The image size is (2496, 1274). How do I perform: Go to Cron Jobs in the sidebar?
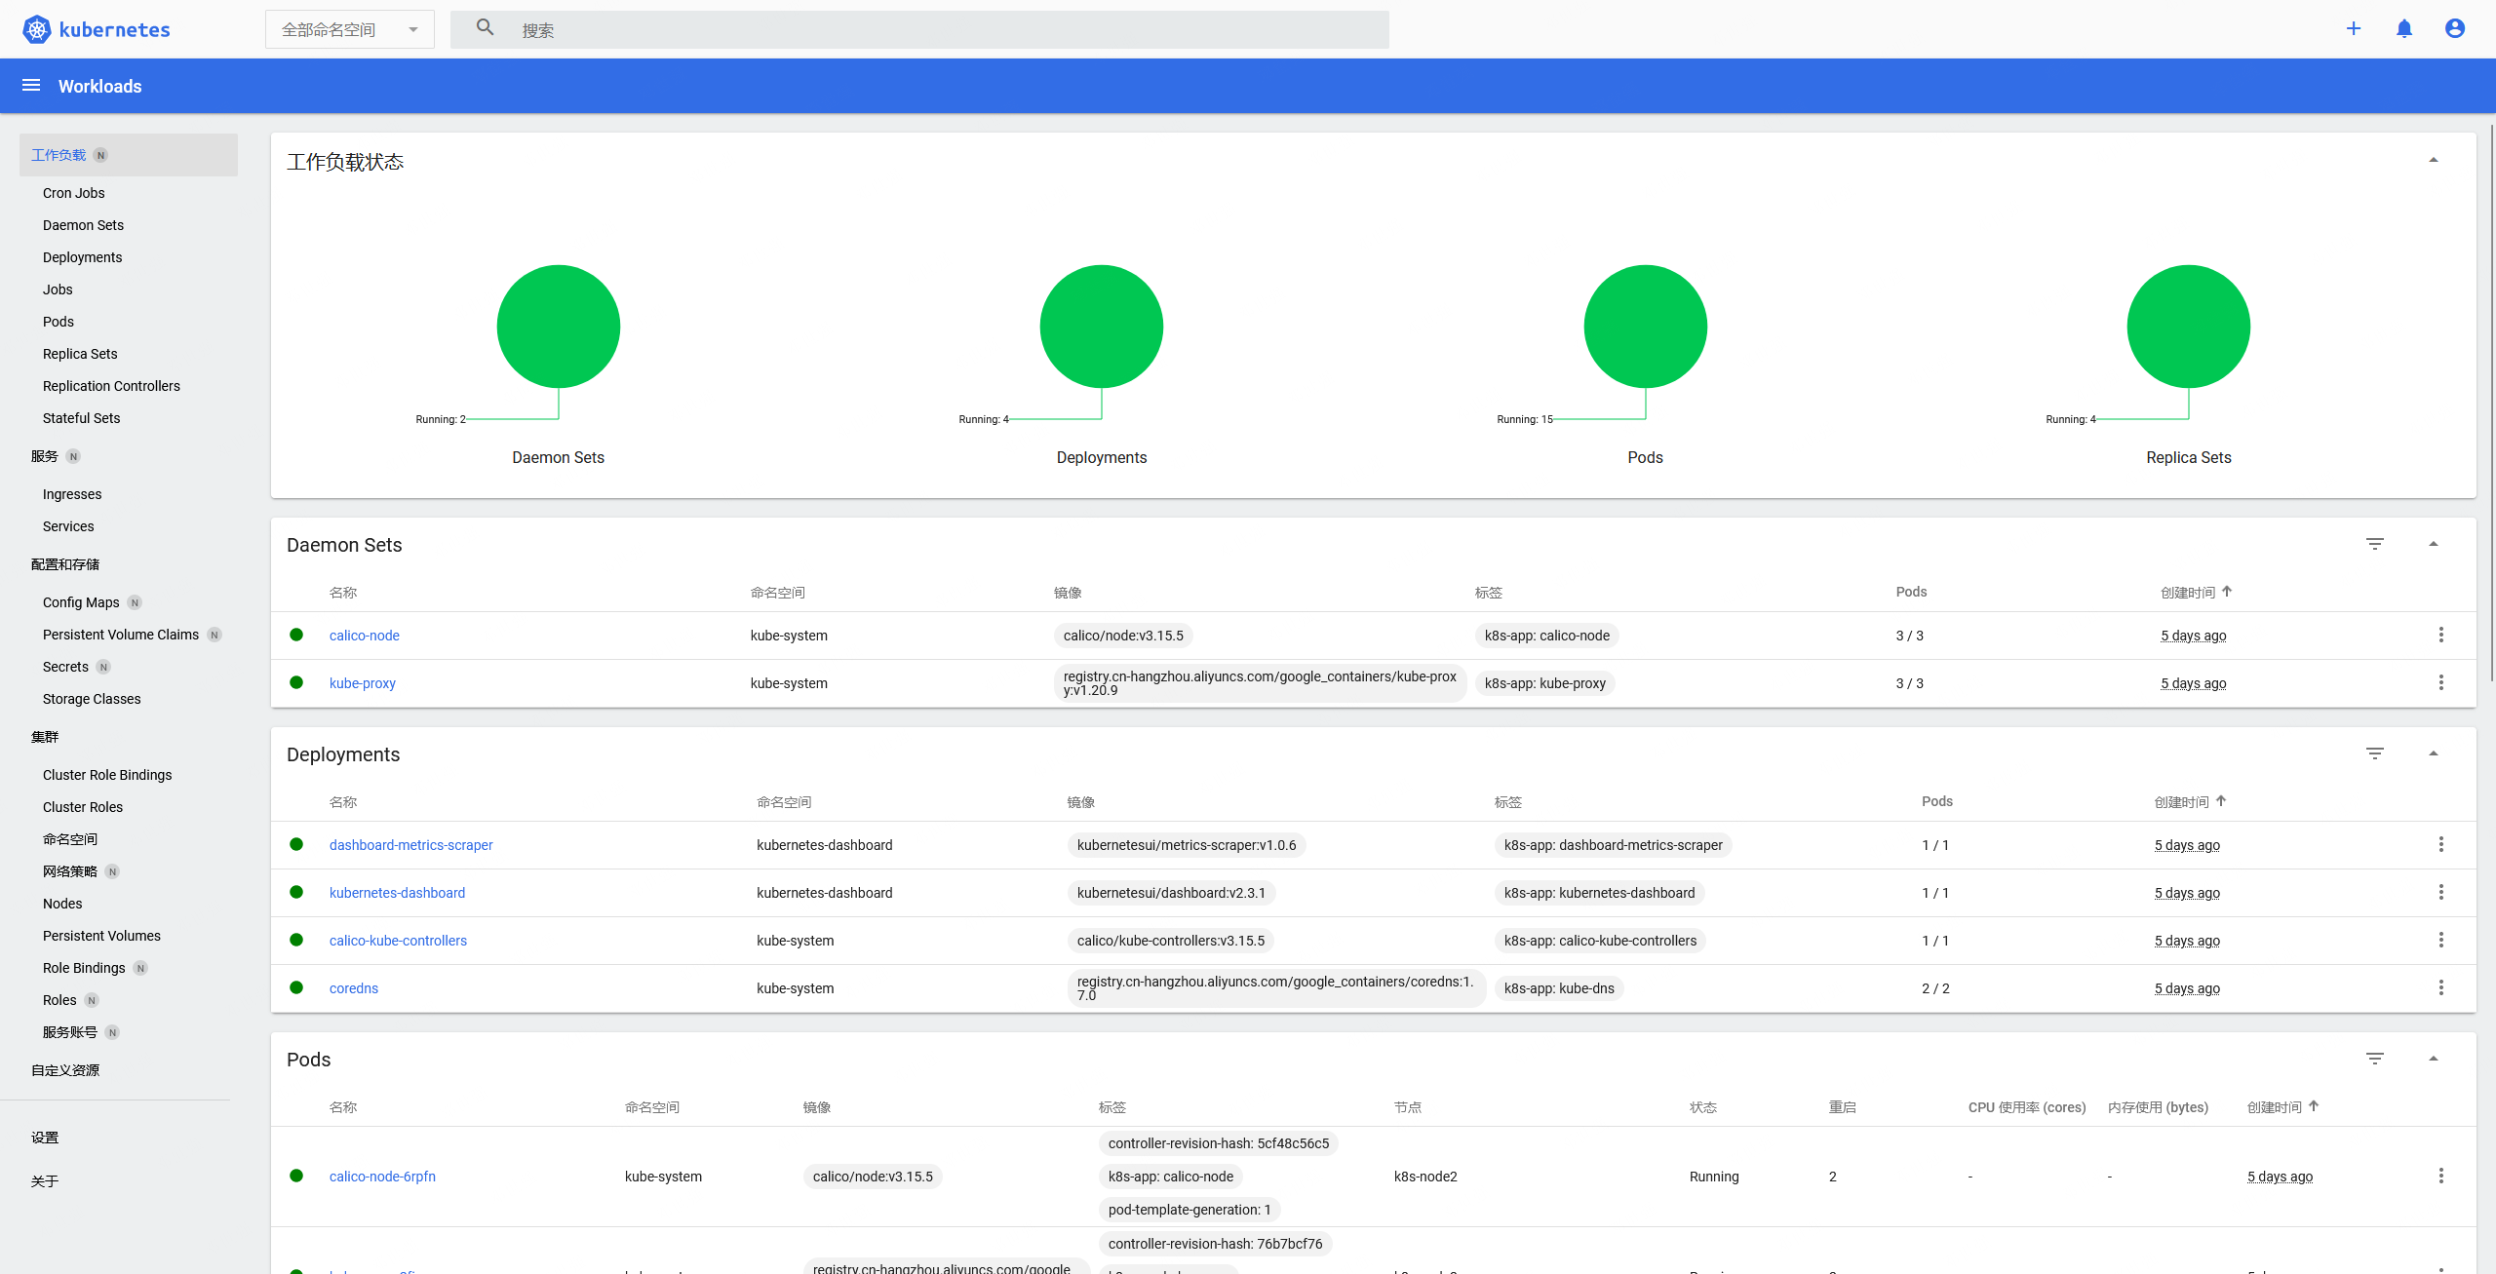click(74, 193)
